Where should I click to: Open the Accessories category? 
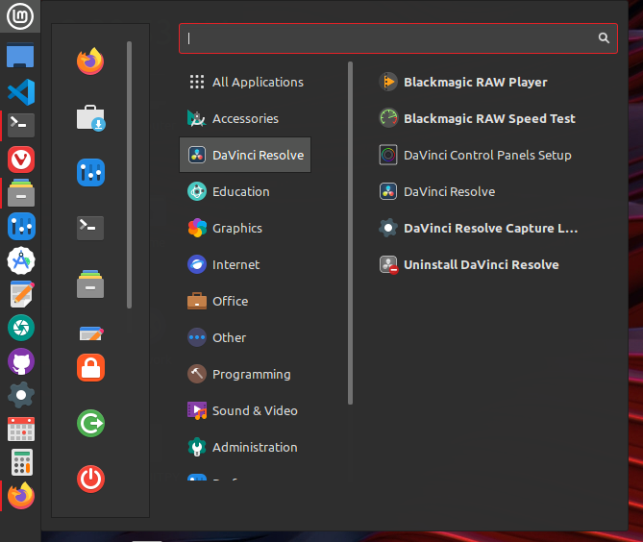point(245,118)
